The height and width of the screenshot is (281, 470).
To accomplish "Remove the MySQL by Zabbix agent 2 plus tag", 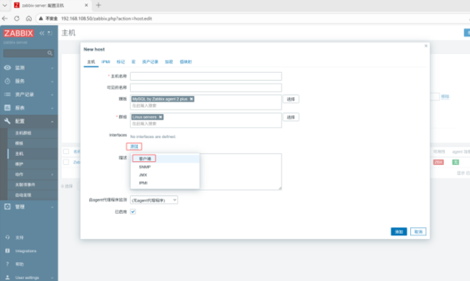I will pos(191,99).
